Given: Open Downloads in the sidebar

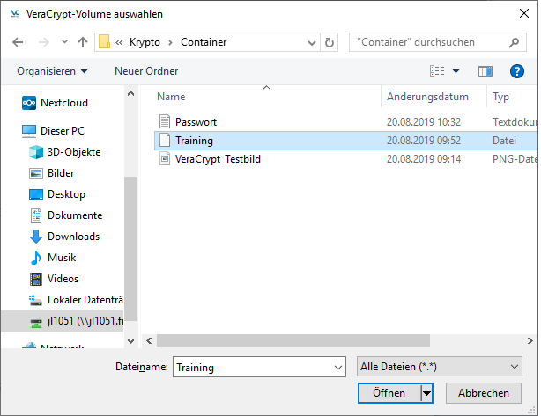Looking at the screenshot, I should click(73, 237).
